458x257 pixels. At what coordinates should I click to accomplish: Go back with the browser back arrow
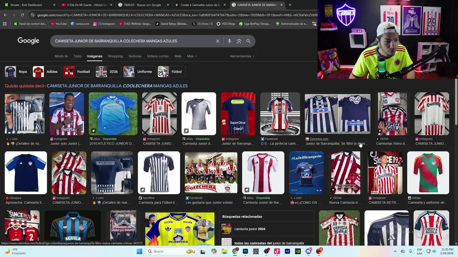click(x=5, y=15)
